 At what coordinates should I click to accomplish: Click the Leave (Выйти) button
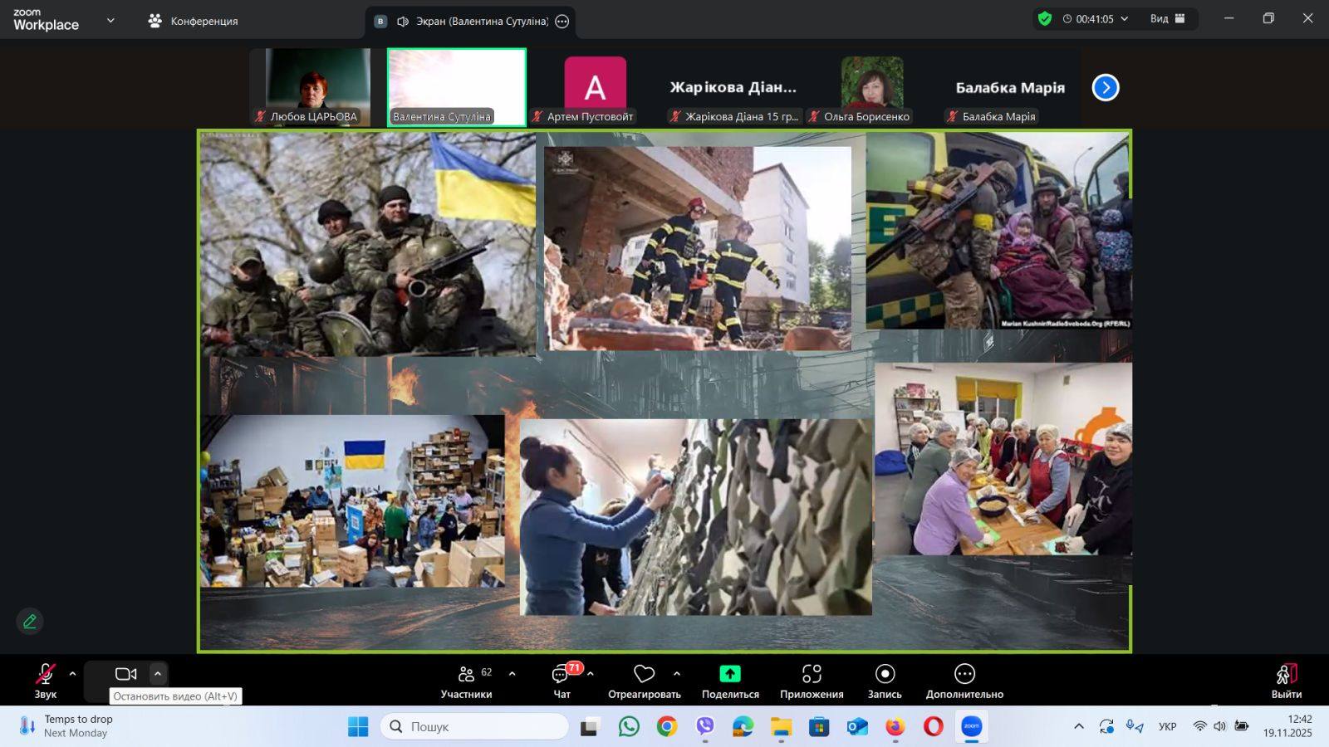tap(1286, 680)
